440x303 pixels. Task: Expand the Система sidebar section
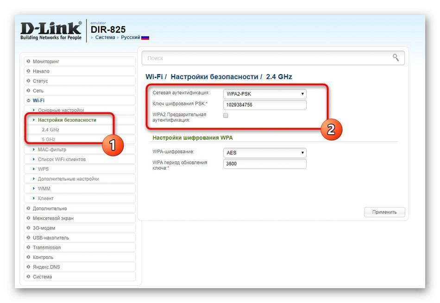[x=80, y=277]
